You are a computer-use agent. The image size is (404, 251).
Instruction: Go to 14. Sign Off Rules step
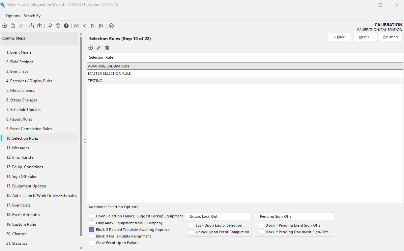coord(21,177)
